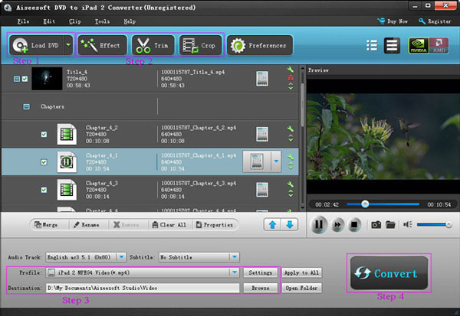Screen dimensions: 460x316
Task: Stop the preview playback
Action: pyautogui.click(x=354, y=225)
